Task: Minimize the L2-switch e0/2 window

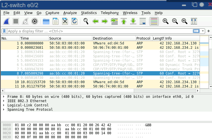Action: point(184,5)
